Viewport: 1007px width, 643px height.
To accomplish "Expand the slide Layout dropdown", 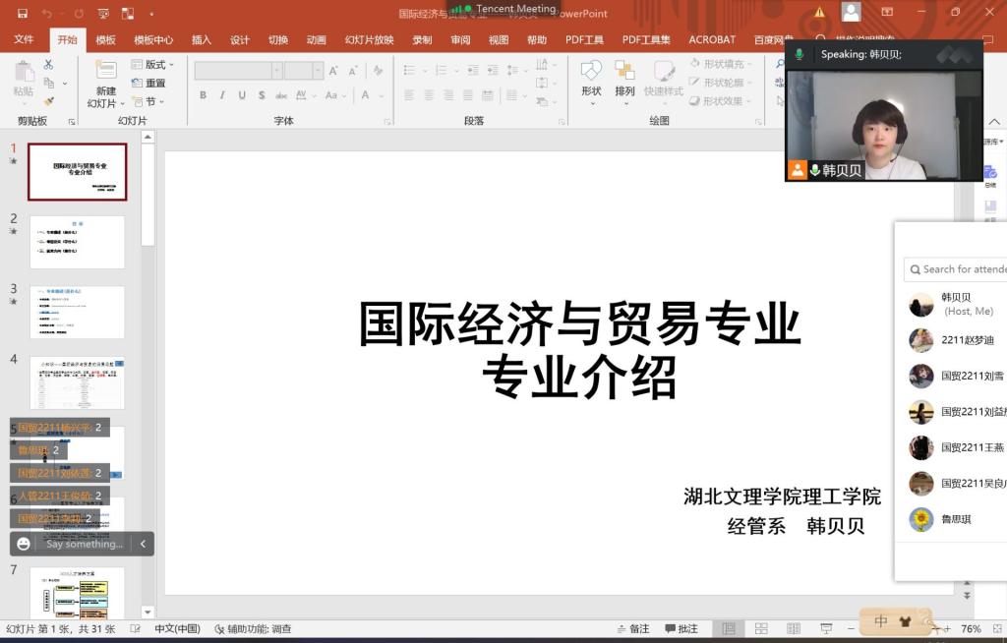I will tap(149, 65).
